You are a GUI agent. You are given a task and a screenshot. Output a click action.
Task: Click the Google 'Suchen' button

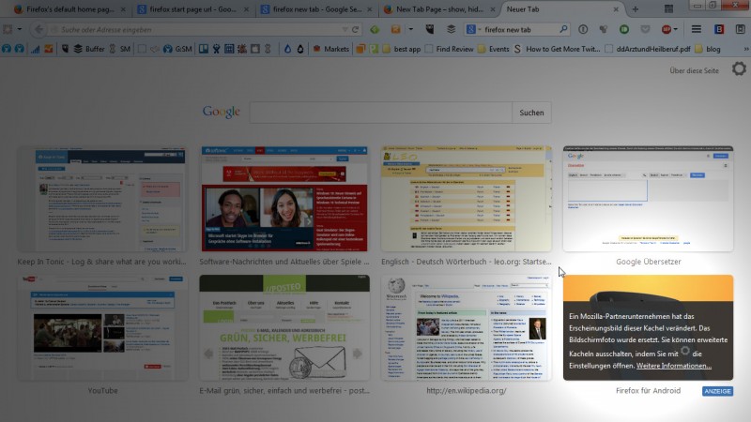tap(531, 113)
